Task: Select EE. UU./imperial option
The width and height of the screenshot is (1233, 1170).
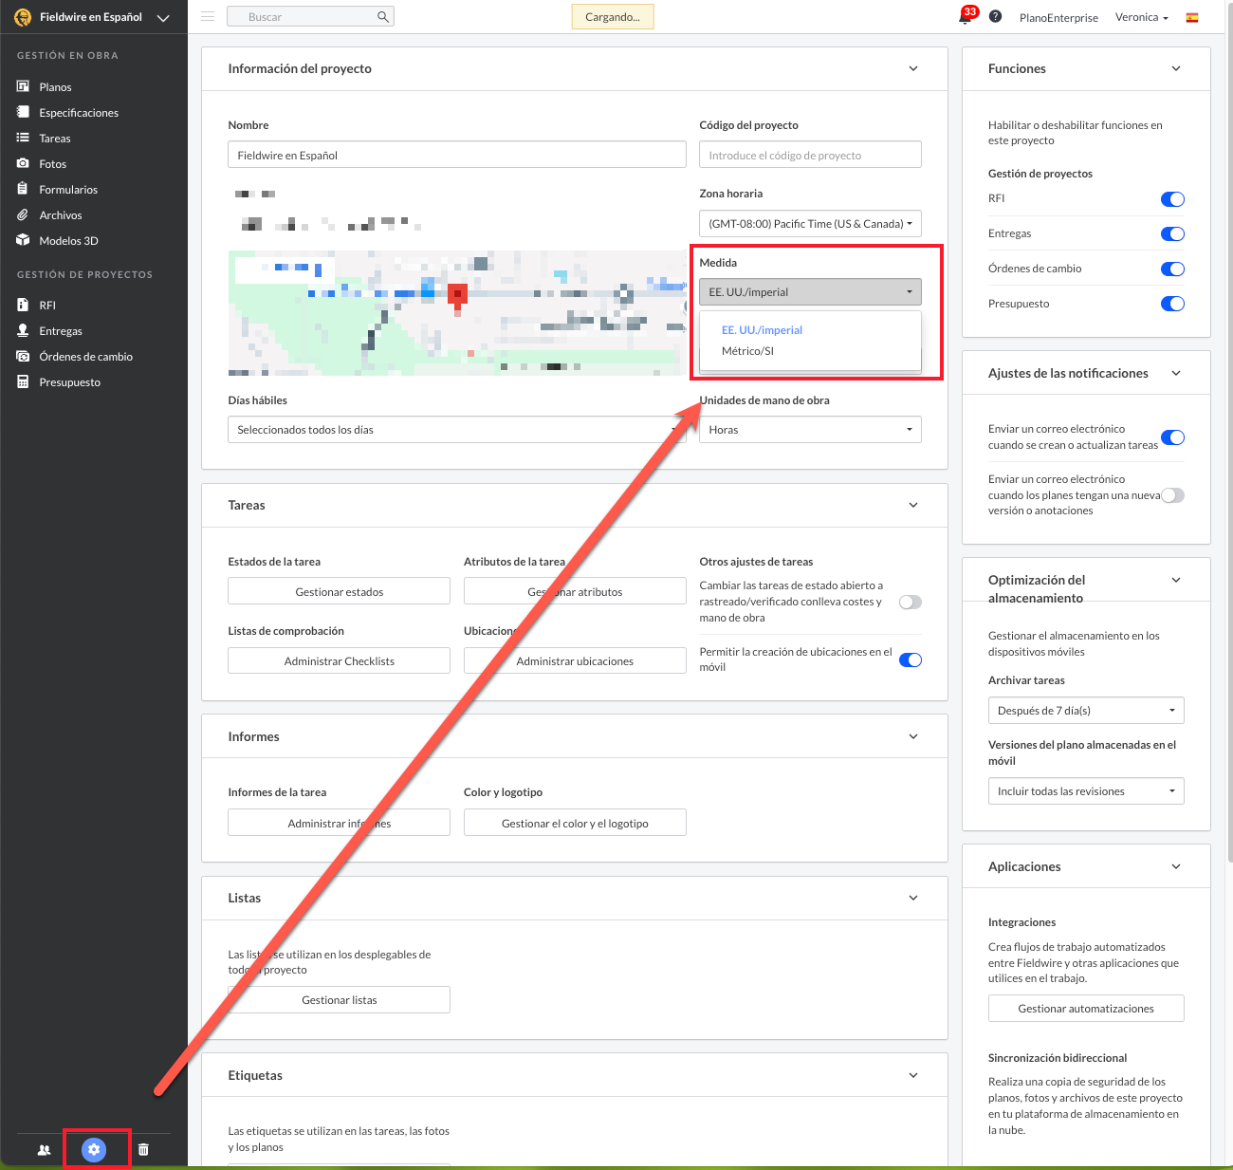Action: click(762, 330)
